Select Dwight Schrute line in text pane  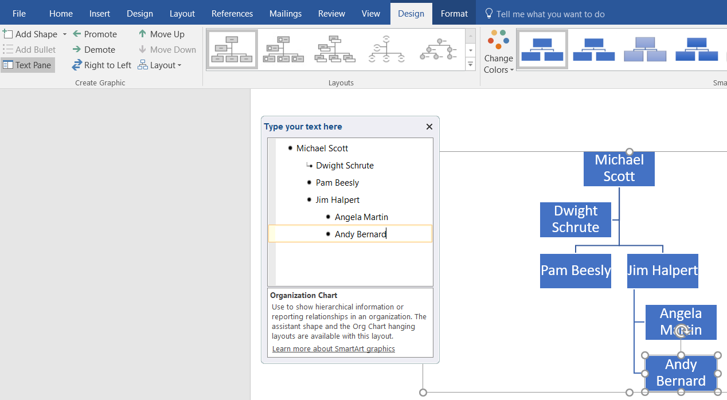coord(350,166)
